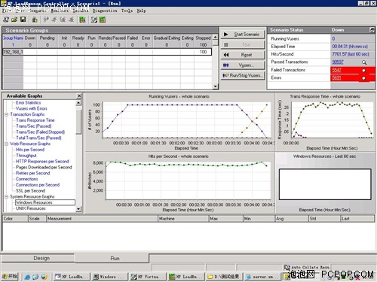Open the Errors count link
The width and height of the screenshot is (377, 282).
336,77
